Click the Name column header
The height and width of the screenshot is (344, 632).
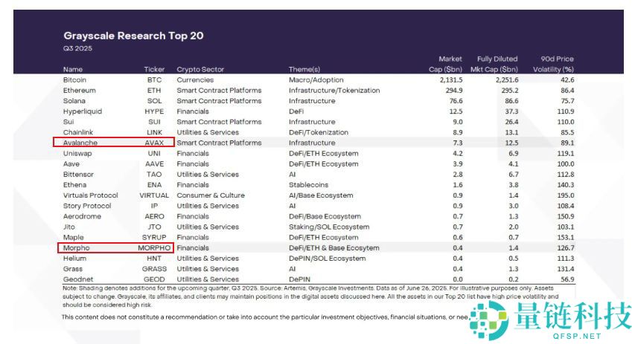73,69
